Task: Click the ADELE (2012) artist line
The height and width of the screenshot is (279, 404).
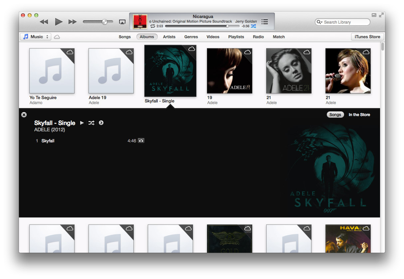Action: point(50,130)
